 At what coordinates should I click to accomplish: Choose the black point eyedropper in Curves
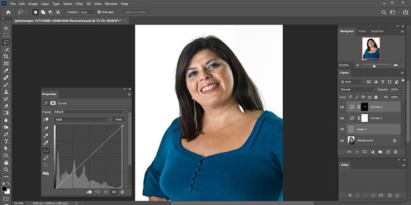[46, 129]
